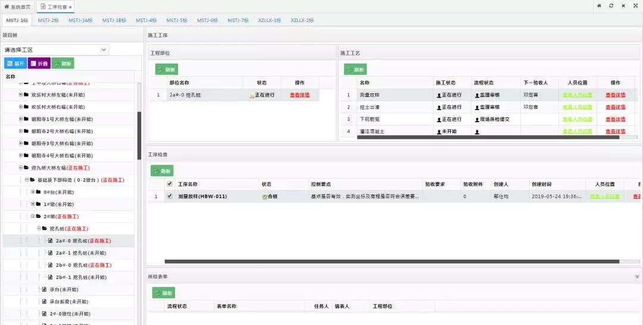
Task: Open the 请选择工区 dropdown
Action: [x=56, y=49]
